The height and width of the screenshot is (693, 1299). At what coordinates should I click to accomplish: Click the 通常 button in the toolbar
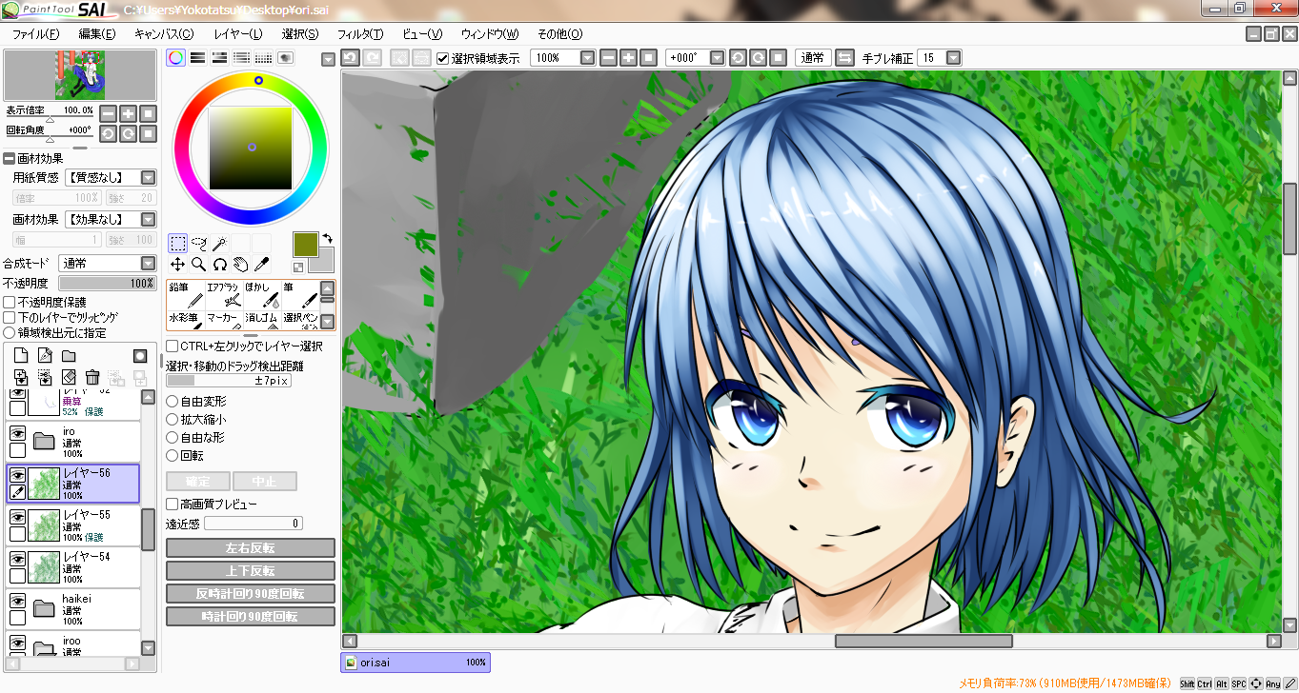pos(813,58)
